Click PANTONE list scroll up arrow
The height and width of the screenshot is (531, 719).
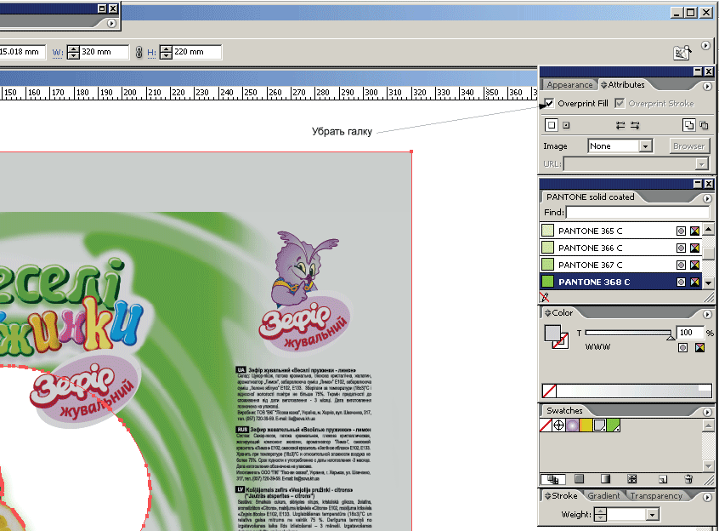[709, 229]
